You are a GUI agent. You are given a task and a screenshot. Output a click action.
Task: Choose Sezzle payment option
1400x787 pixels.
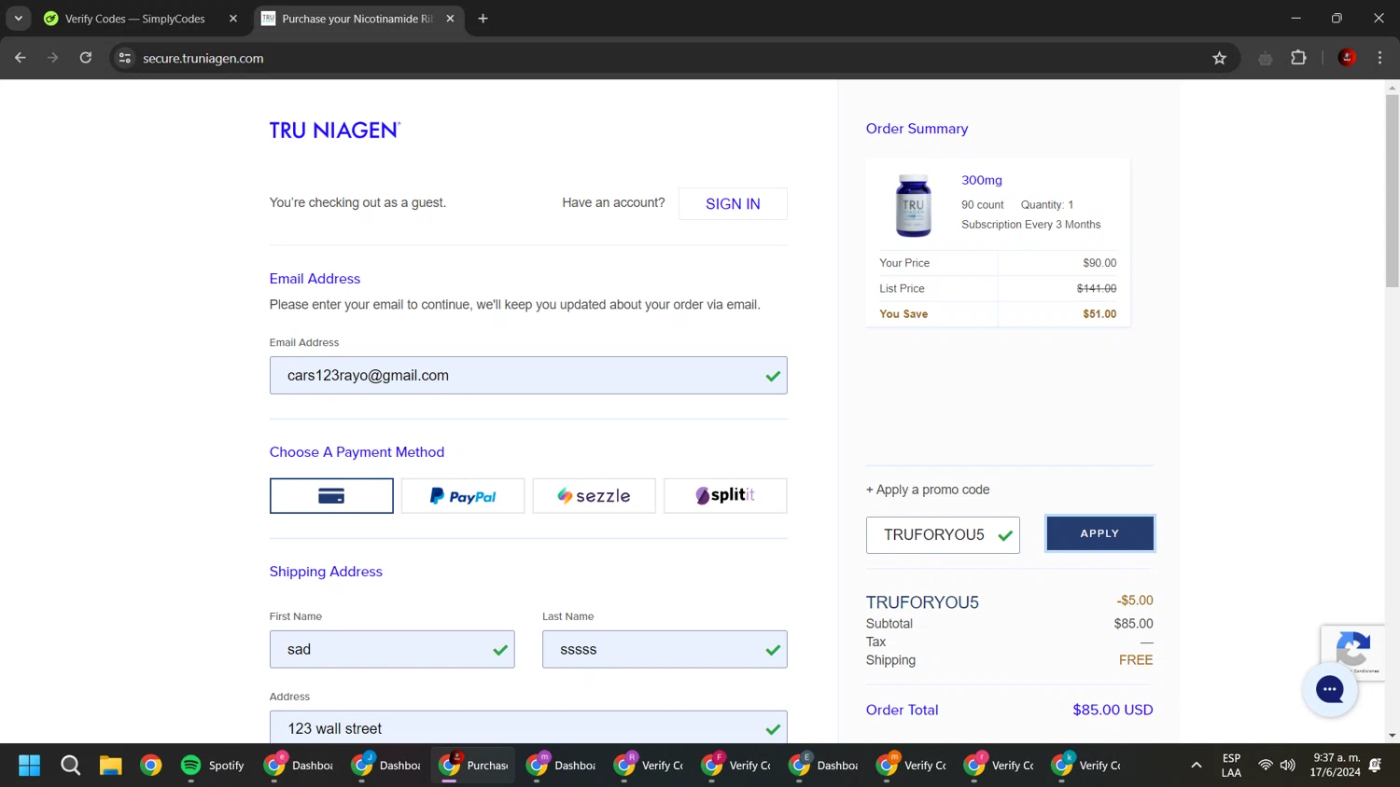594,496
